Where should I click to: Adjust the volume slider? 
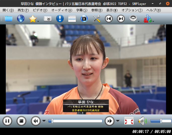coord(161,121)
